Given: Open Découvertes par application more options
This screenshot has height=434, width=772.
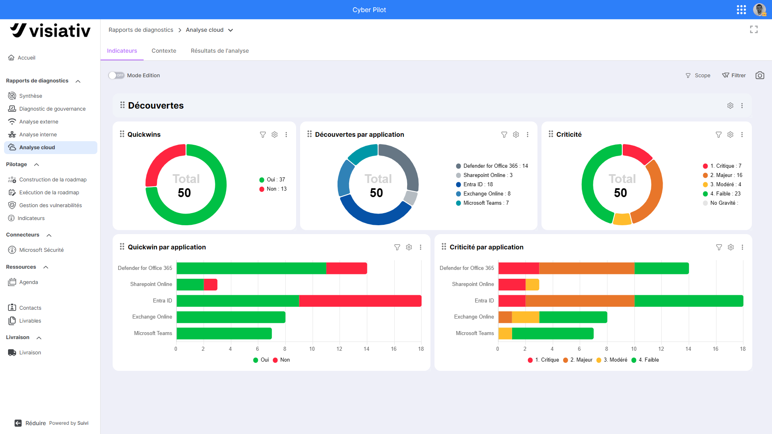Looking at the screenshot, I should pyautogui.click(x=527, y=135).
